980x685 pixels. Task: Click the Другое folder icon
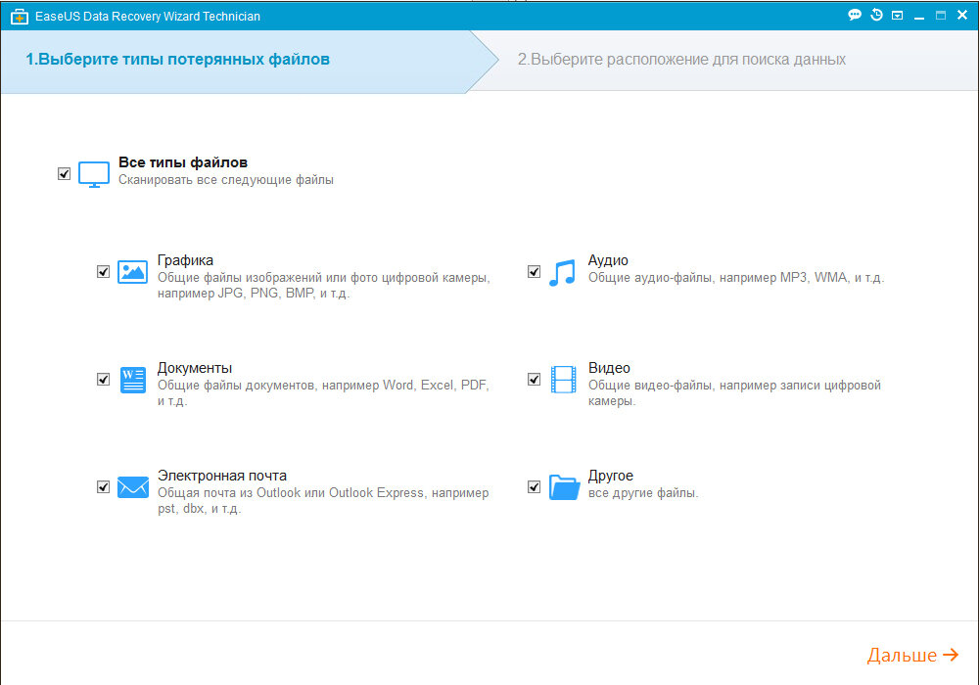coord(564,487)
